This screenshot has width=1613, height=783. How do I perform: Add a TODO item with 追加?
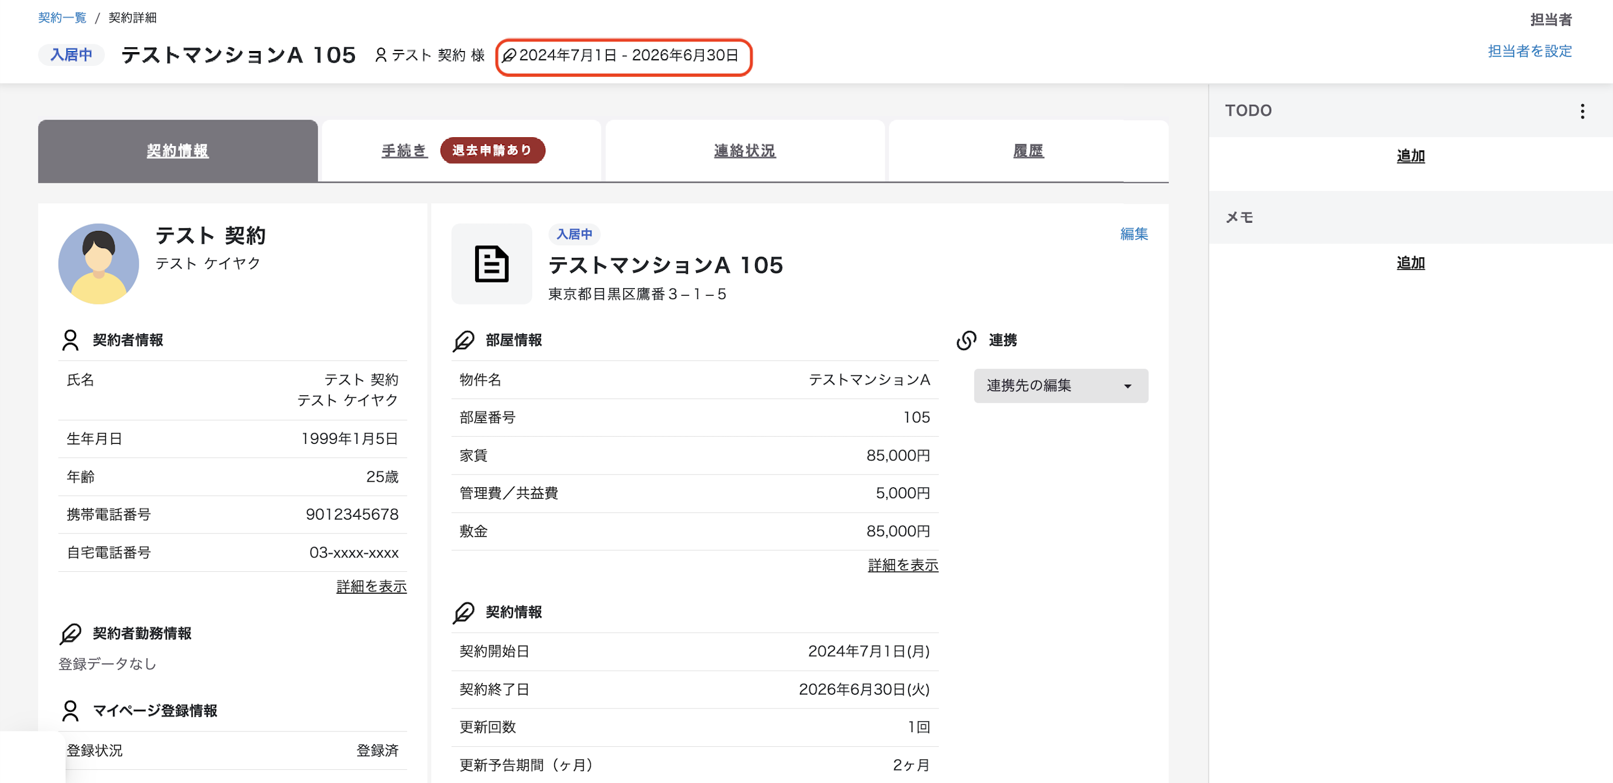1410,156
